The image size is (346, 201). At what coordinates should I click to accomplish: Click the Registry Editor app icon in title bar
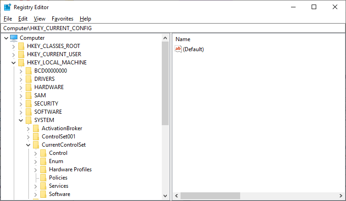pyautogui.click(x=7, y=7)
